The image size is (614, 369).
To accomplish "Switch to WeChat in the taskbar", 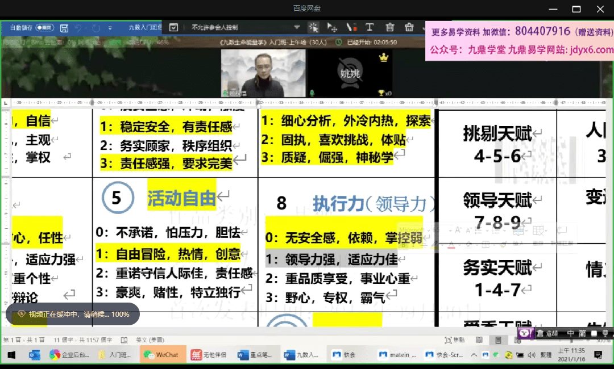I will point(162,355).
